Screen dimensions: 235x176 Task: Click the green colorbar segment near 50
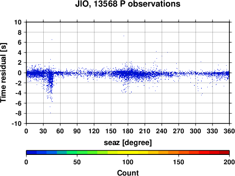click(x=82, y=153)
